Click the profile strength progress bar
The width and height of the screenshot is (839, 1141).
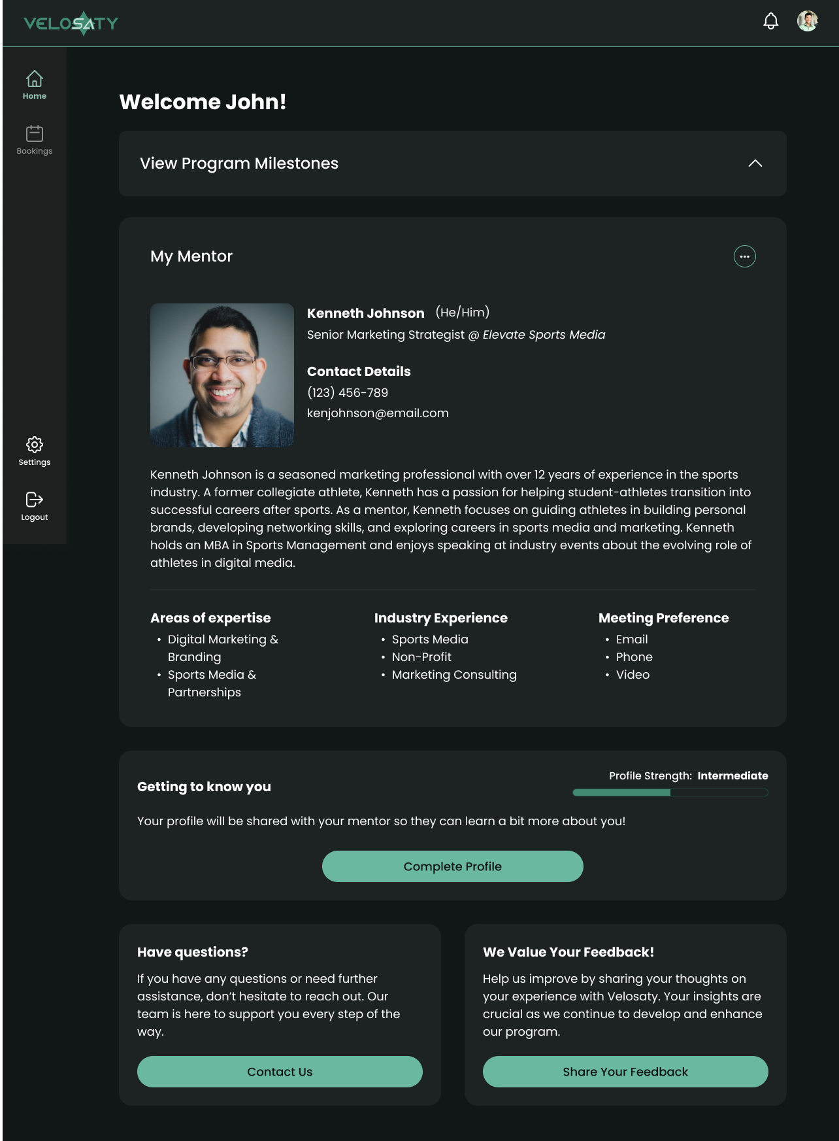point(670,792)
